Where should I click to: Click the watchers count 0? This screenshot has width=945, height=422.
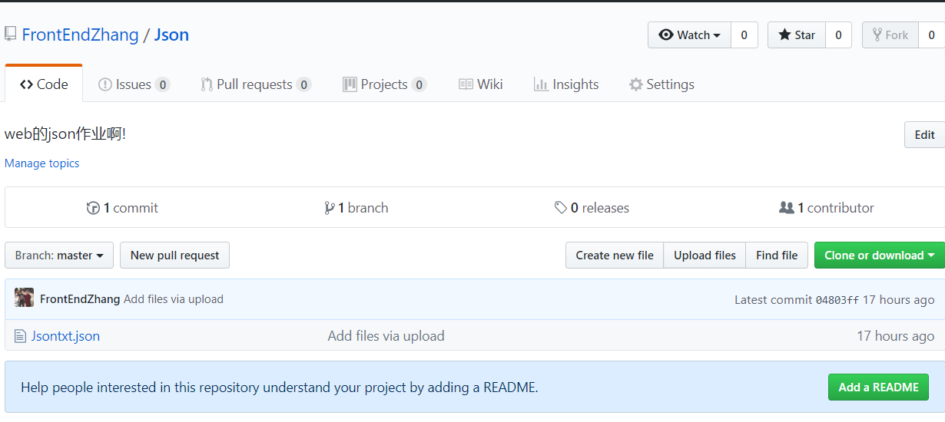click(744, 35)
